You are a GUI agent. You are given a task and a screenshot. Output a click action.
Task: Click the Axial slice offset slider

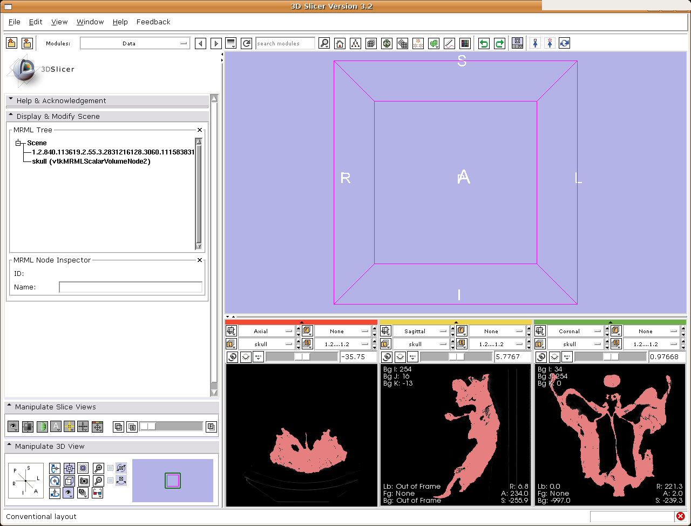tap(302, 357)
